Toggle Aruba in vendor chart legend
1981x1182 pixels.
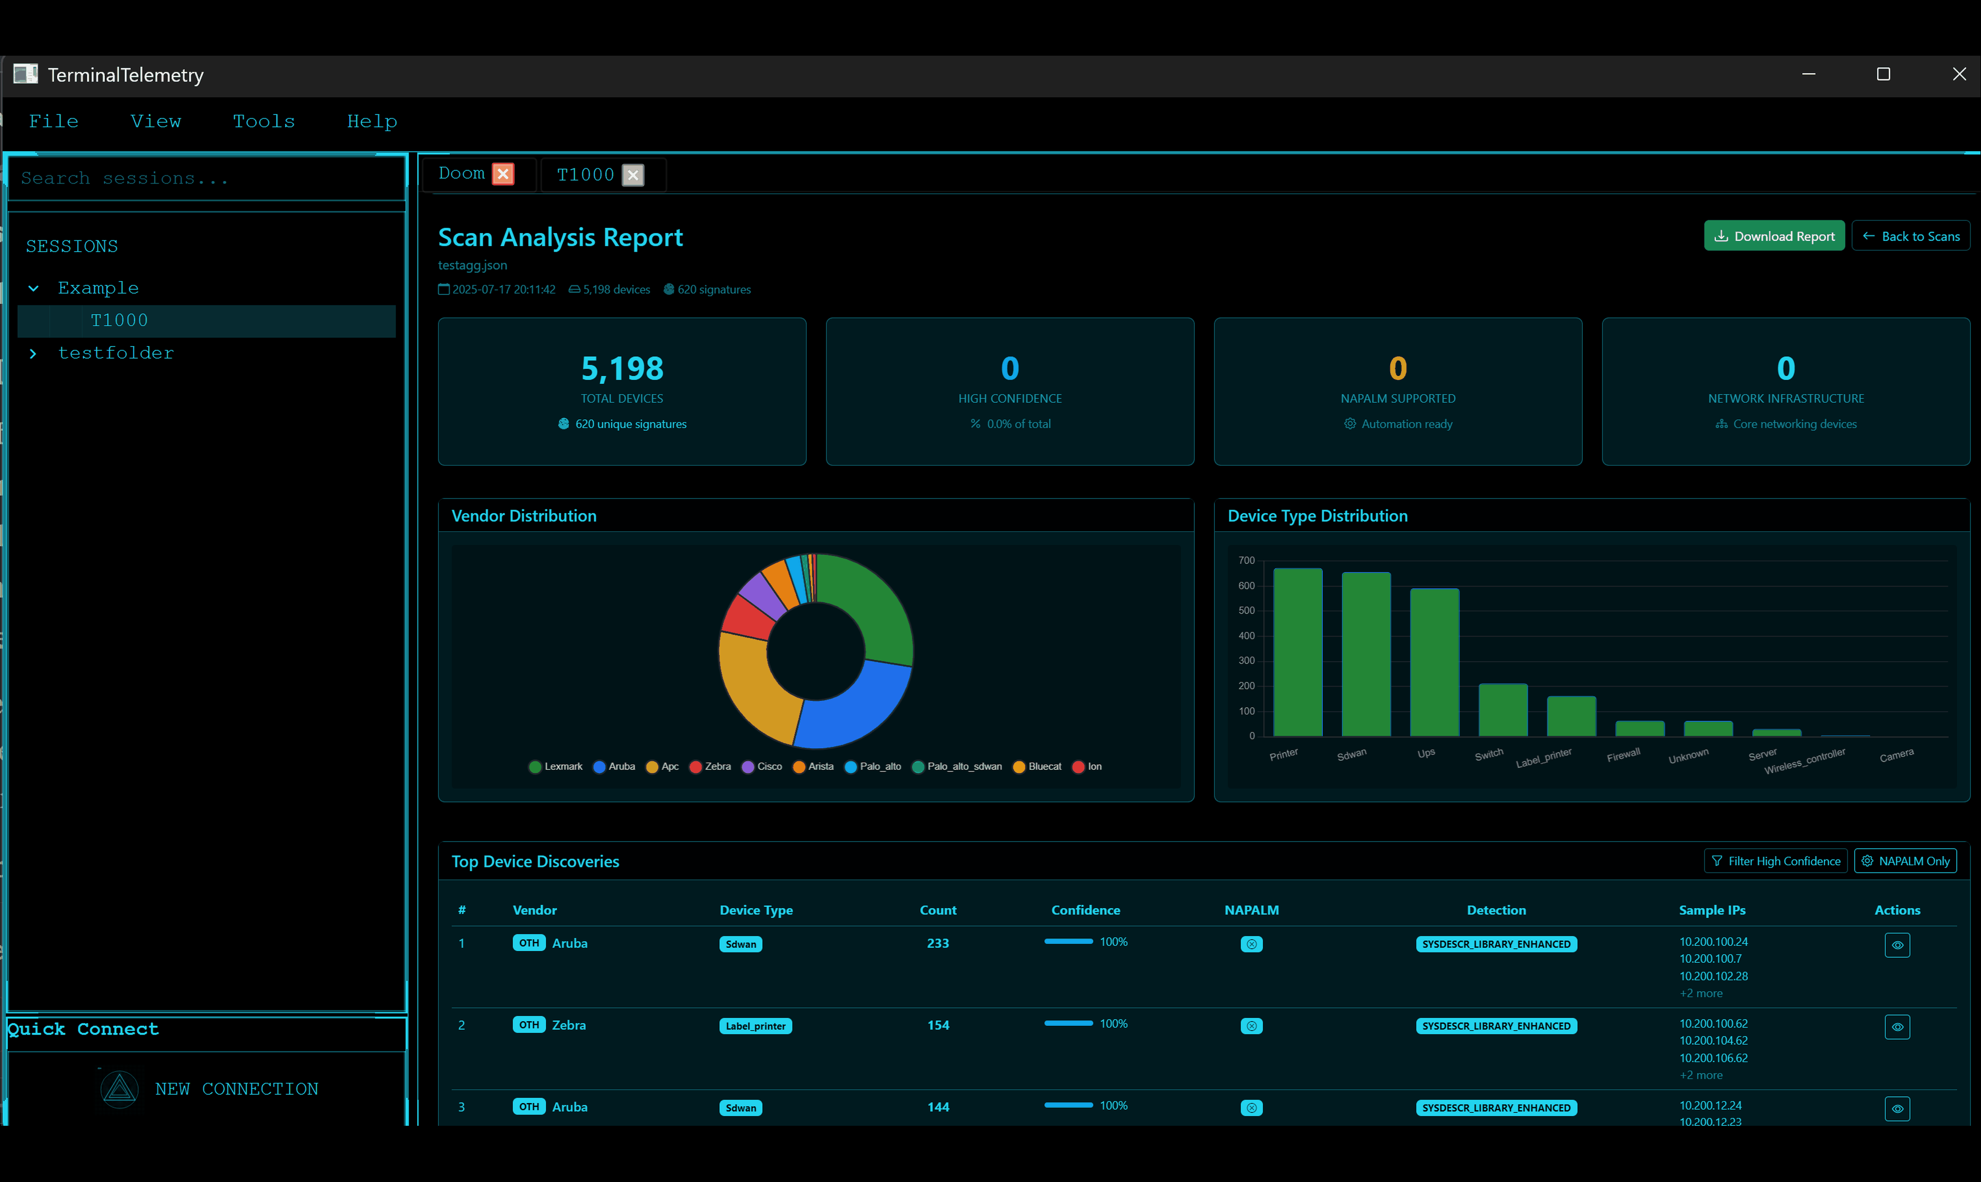(614, 766)
